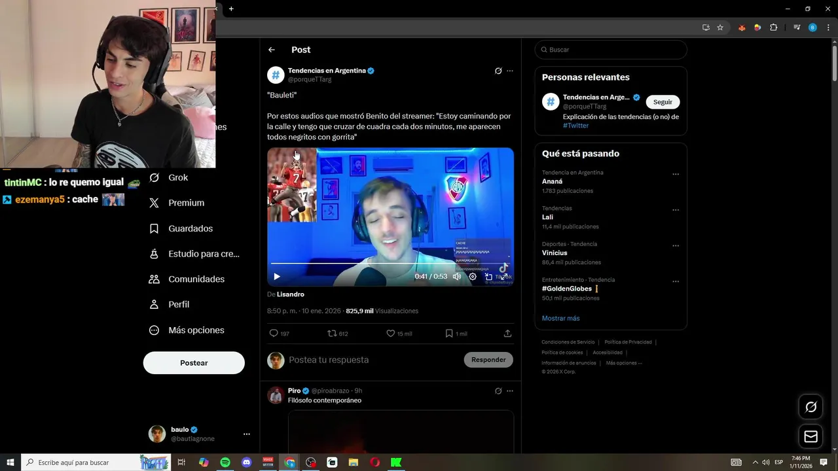
Task: Expand Más opciones footer link
Action: coord(624,363)
